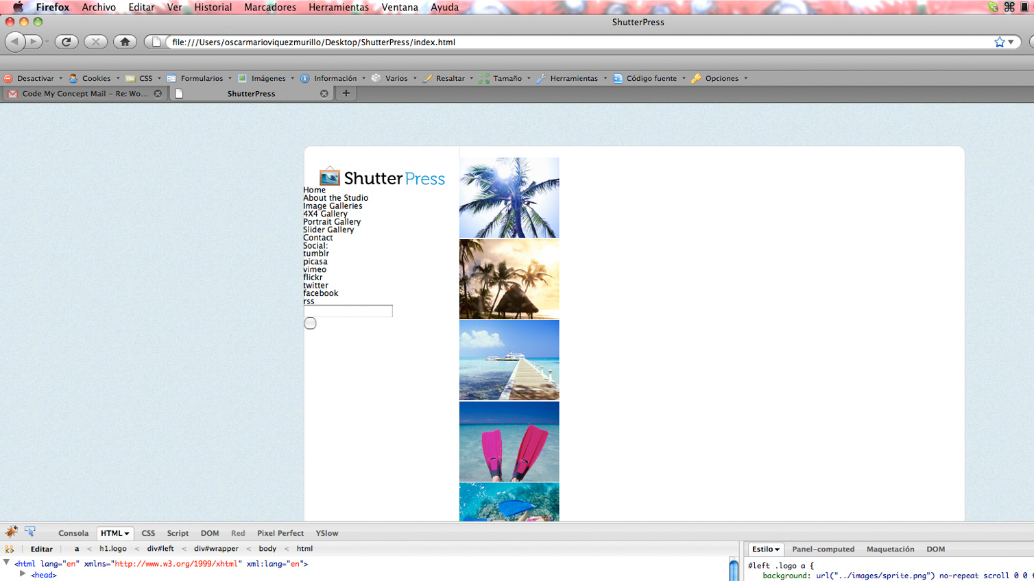Click the palm tree sky thumbnail
The width and height of the screenshot is (1034, 581).
pos(509,198)
